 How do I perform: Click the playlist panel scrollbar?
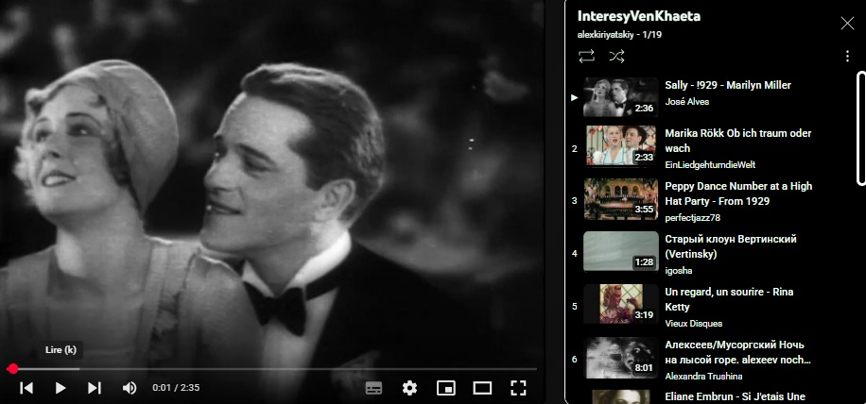(860, 127)
